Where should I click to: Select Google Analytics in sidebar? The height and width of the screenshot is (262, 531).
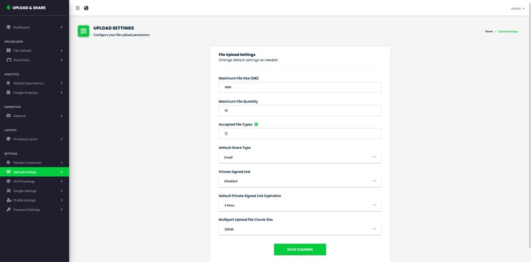(27, 92)
